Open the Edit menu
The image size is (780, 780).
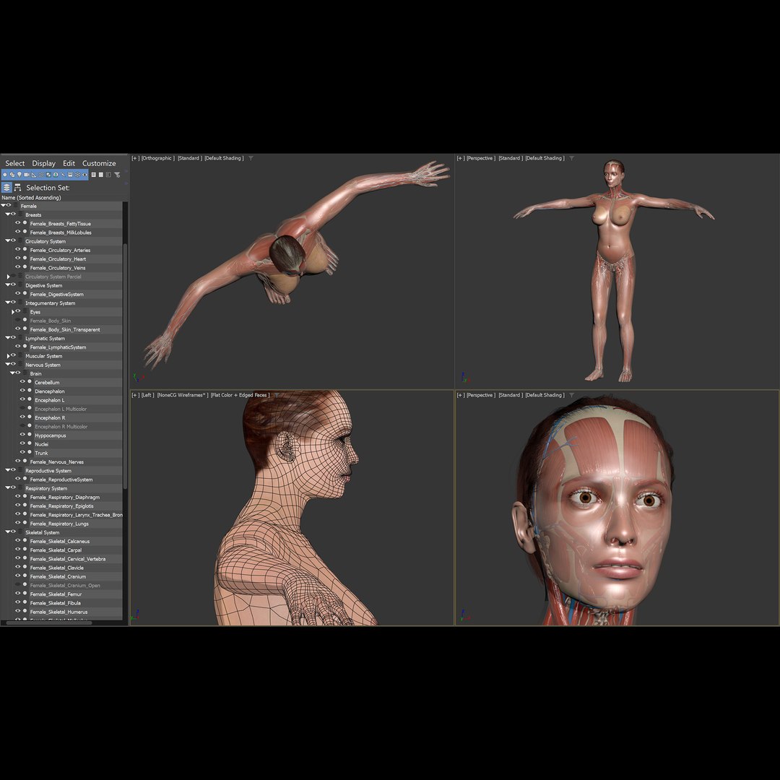tap(69, 163)
